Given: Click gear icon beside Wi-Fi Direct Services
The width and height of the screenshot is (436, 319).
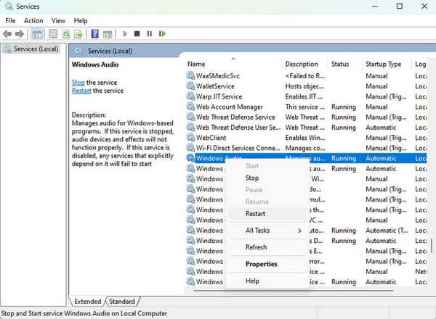Looking at the screenshot, I should (x=190, y=147).
